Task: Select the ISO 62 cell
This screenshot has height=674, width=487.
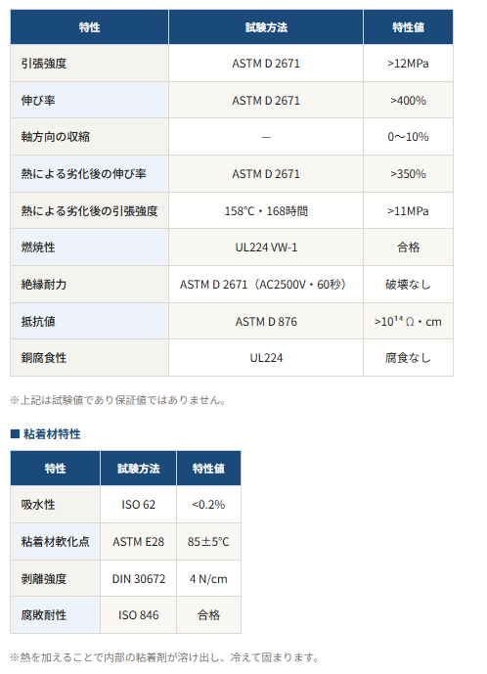Action: click(139, 504)
